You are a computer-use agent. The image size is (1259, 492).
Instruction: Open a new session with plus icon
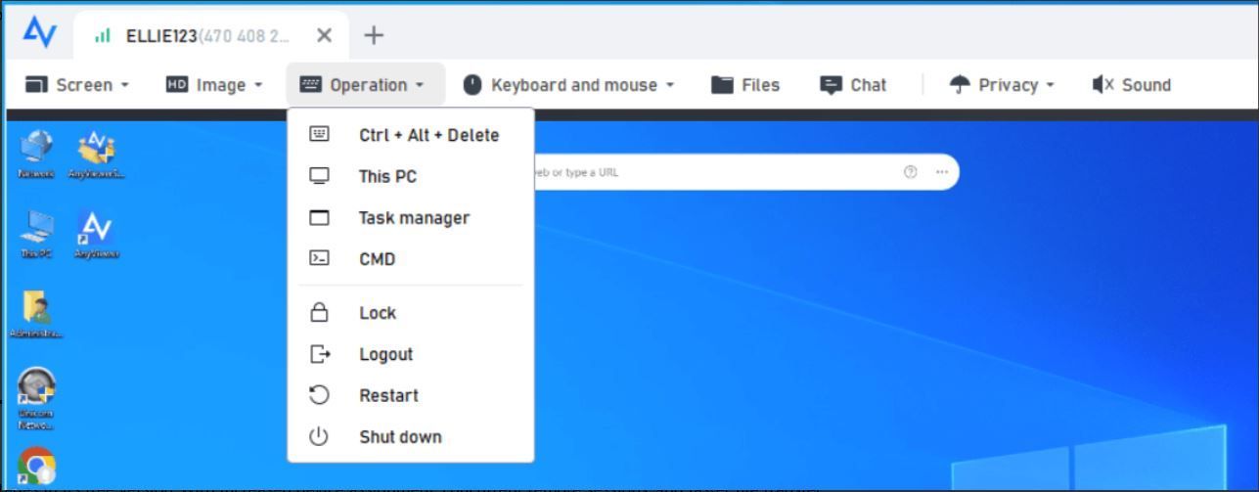(373, 36)
